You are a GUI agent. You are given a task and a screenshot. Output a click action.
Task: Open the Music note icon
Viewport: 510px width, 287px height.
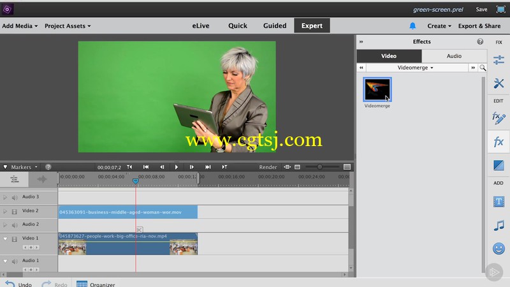pyautogui.click(x=499, y=225)
